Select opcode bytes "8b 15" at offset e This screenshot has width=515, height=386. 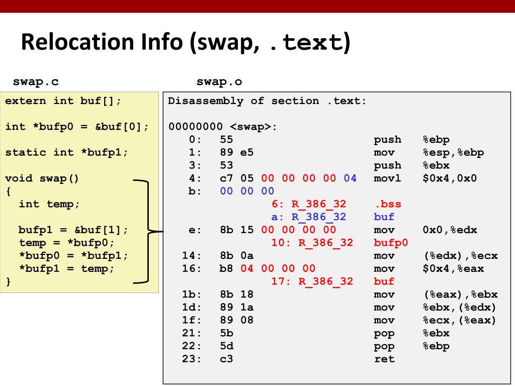tap(236, 230)
